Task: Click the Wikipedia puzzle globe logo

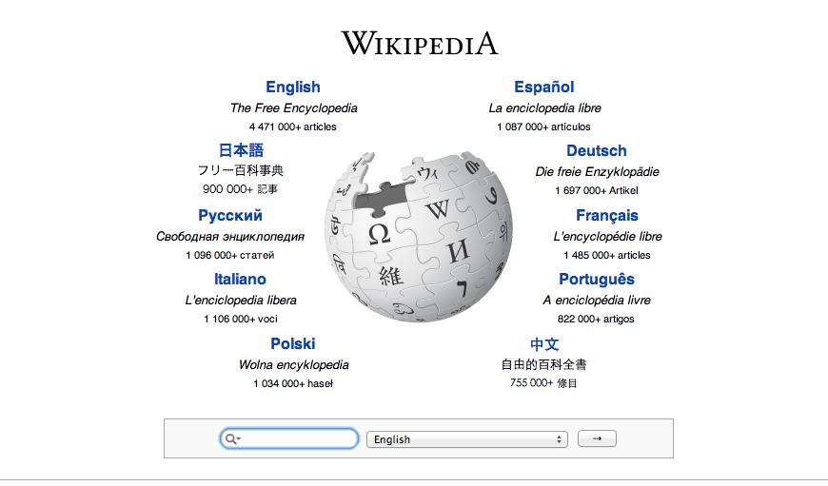Action: click(x=420, y=234)
